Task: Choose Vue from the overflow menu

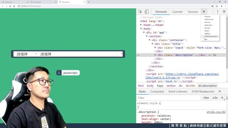Action: [206, 39]
